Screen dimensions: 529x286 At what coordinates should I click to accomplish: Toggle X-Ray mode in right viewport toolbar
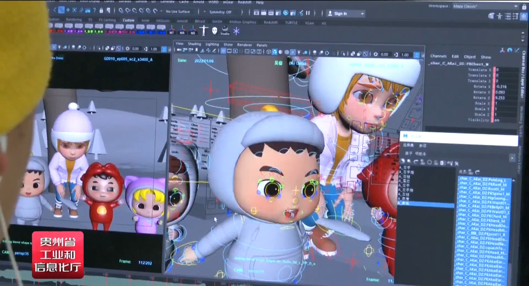(352, 54)
